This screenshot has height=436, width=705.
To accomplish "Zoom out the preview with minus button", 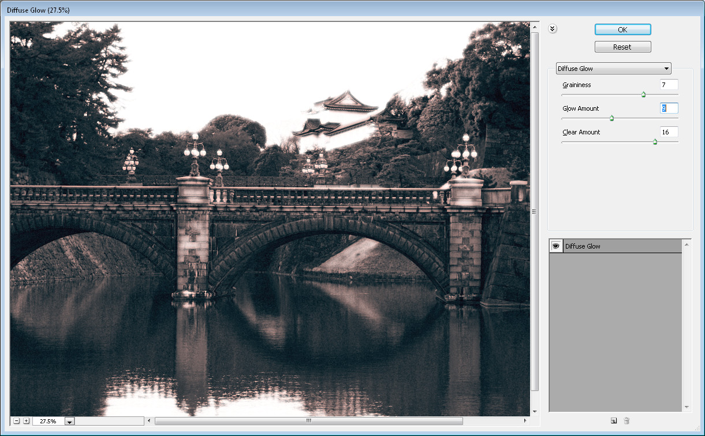I will tap(16, 421).
